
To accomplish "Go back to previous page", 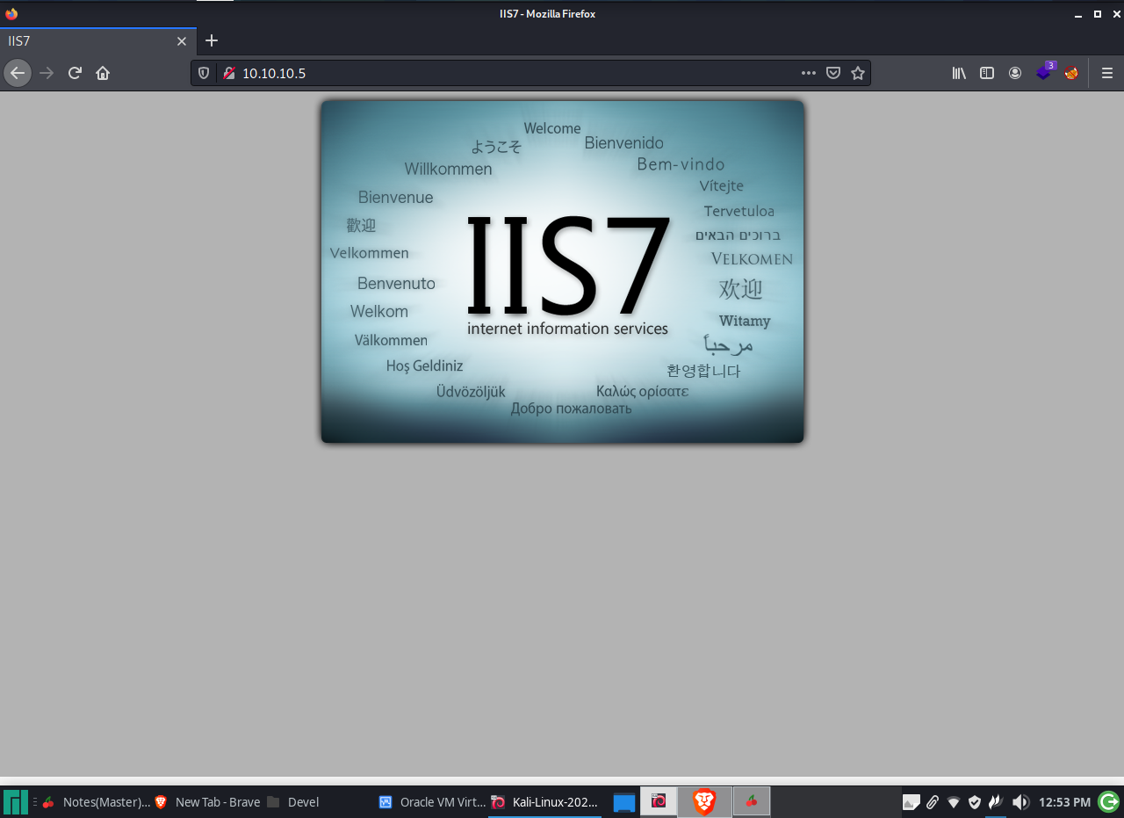I will coord(18,73).
